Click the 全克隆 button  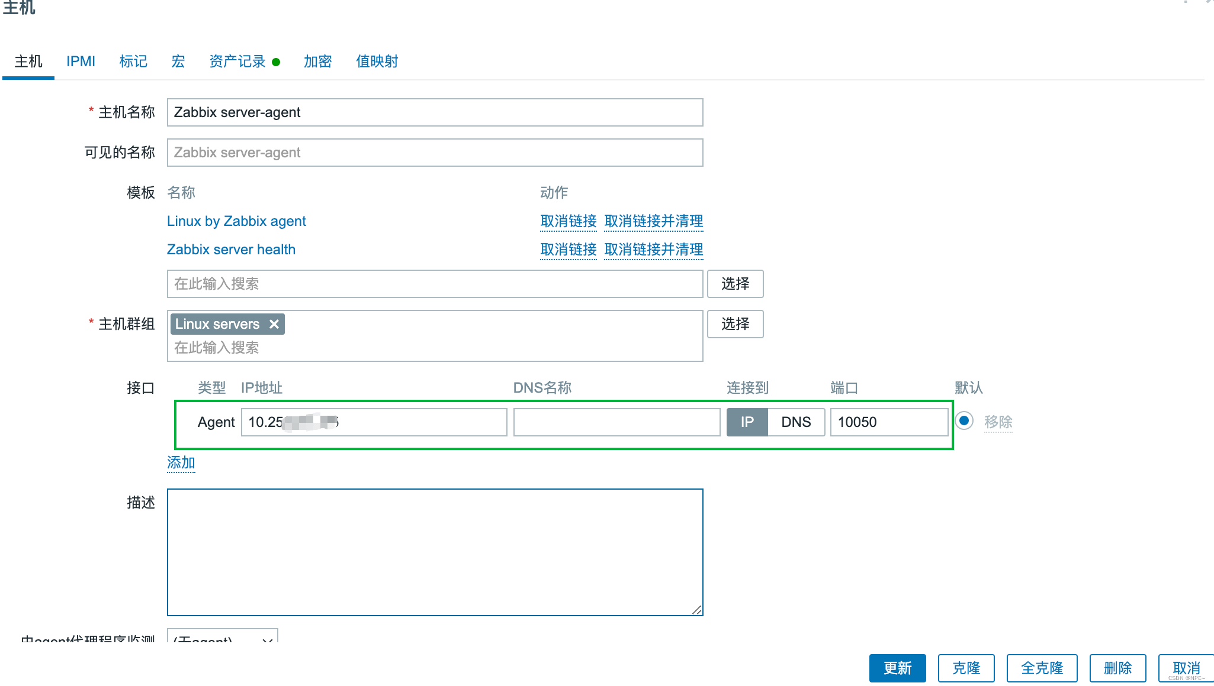tap(1042, 668)
